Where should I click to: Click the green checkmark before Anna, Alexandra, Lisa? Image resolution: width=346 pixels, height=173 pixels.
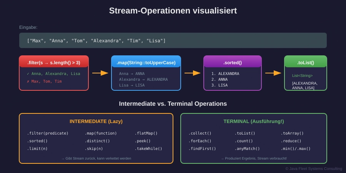pyautogui.click(x=28, y=74)
